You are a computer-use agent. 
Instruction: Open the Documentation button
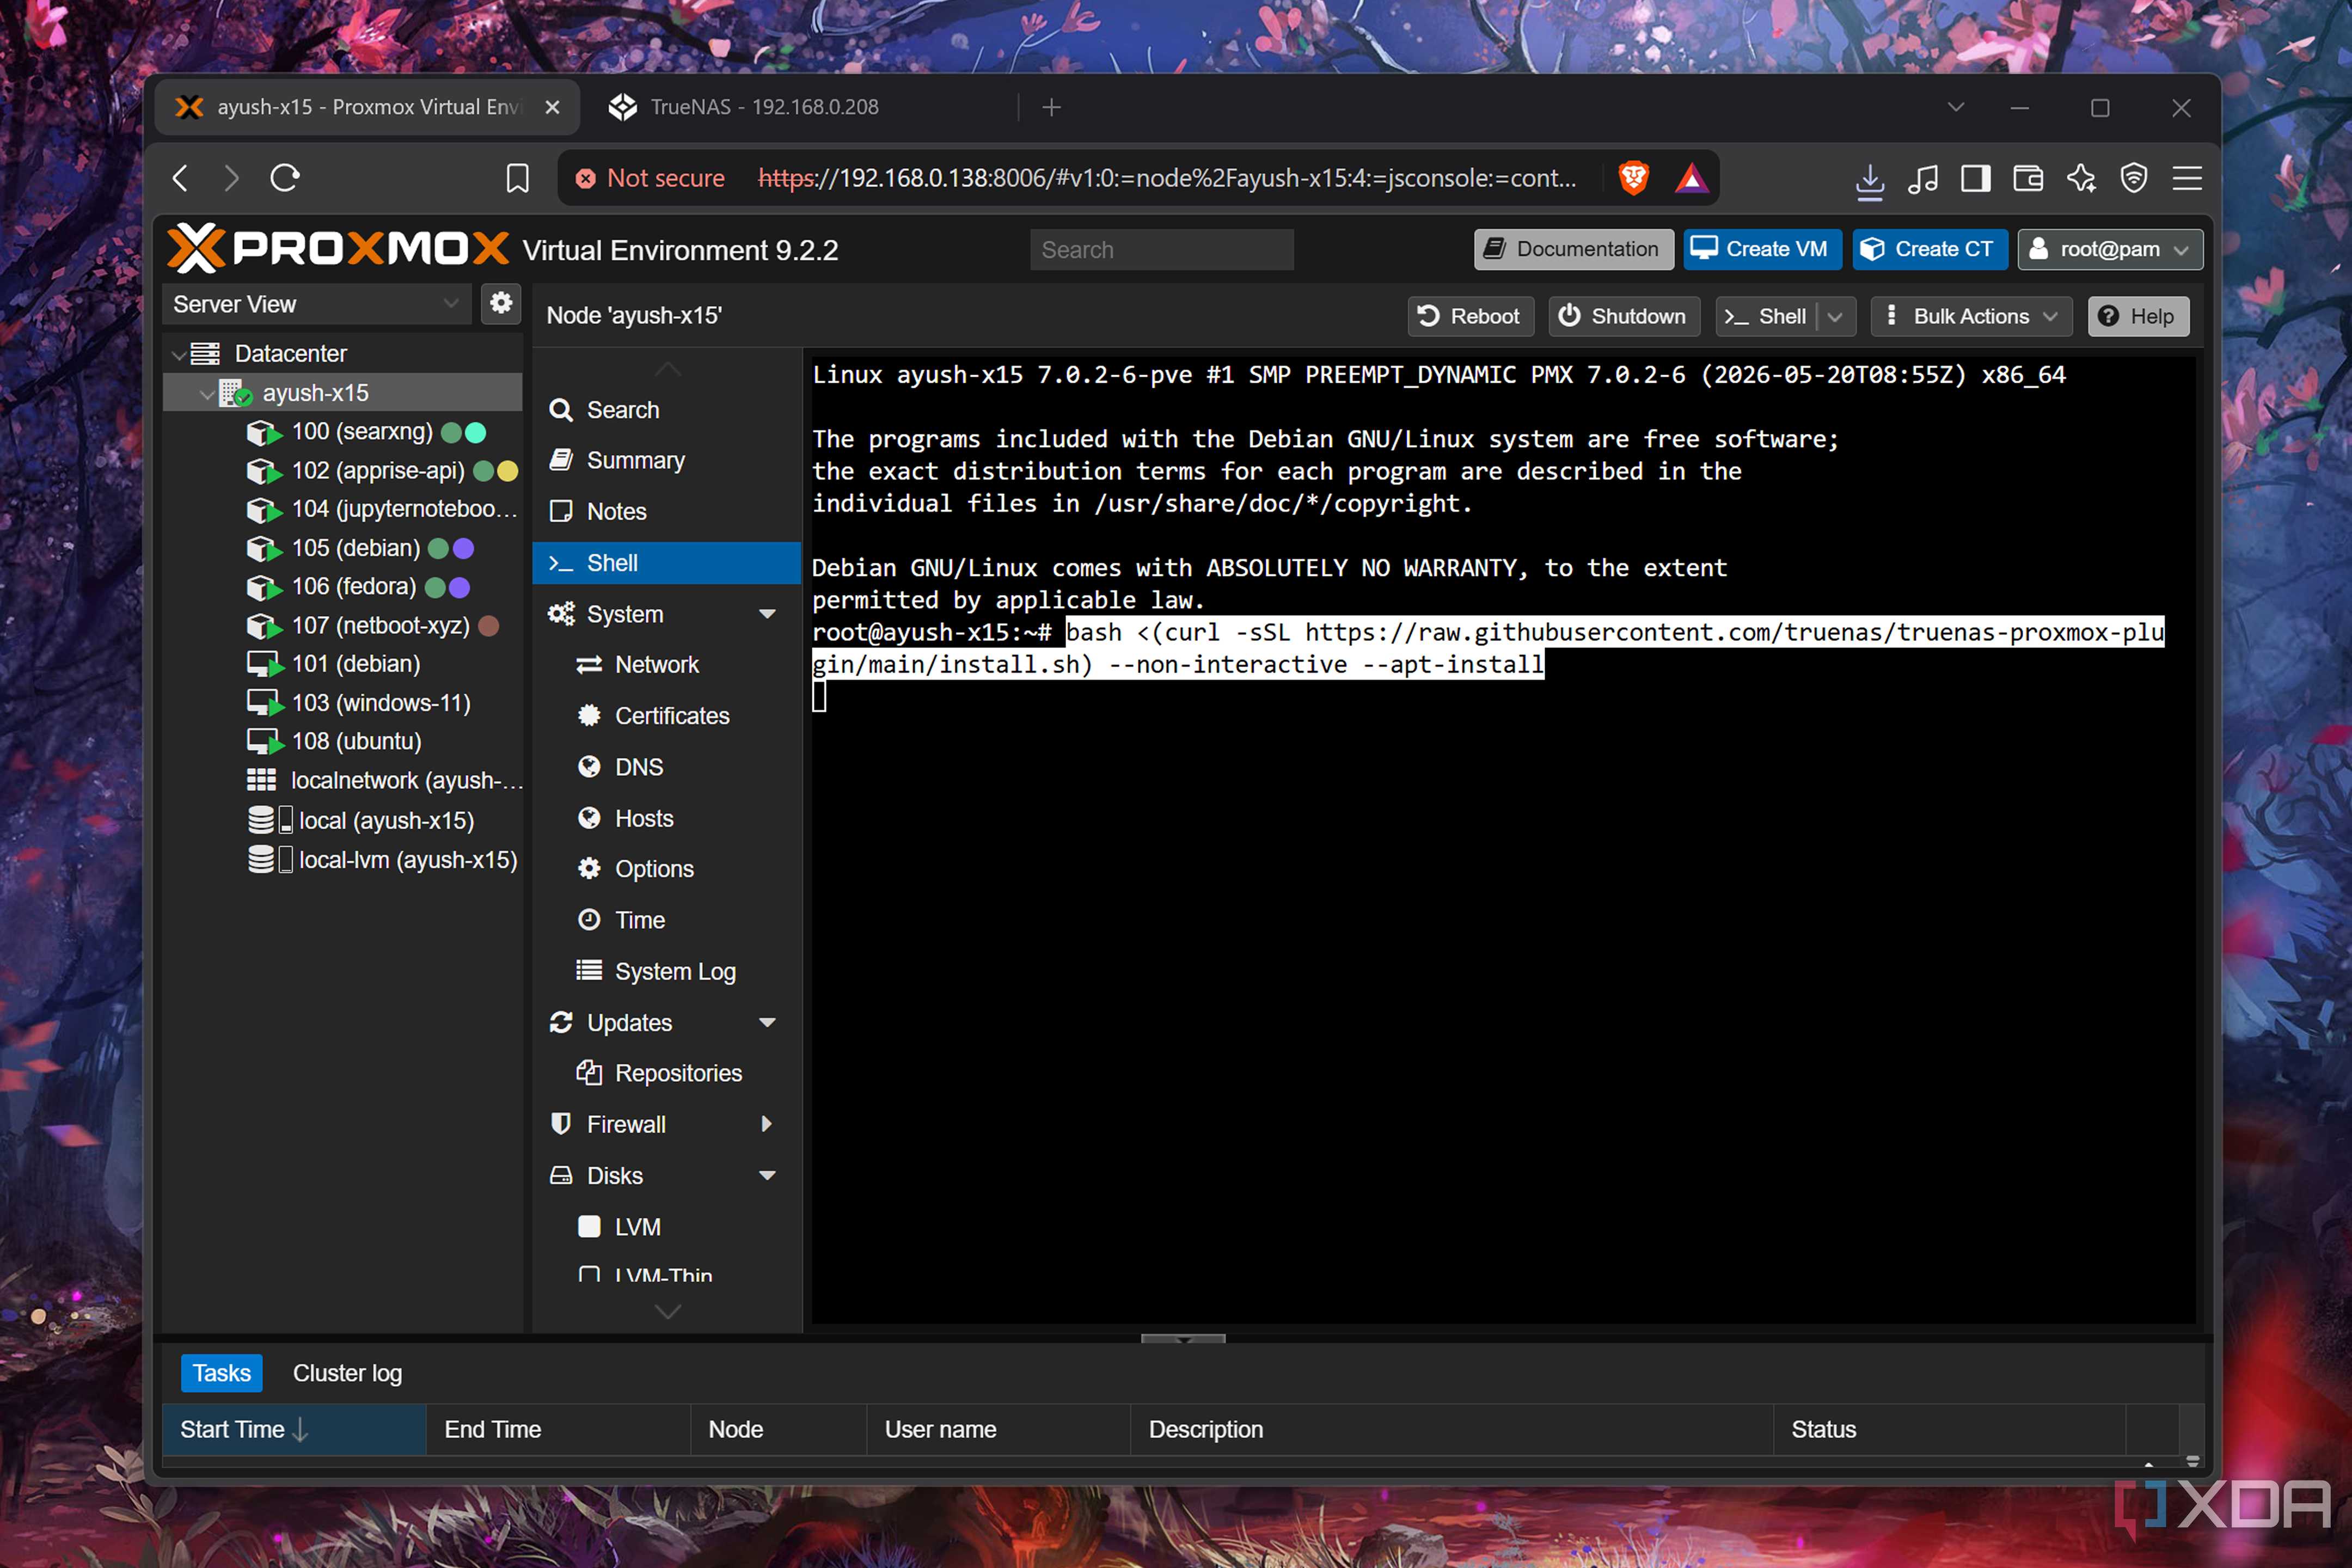(1573, 249)
